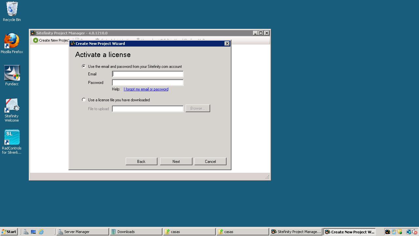This screenshot has width=419, height=236.
Task: Click into the Password field
Action: coord(148,83)
